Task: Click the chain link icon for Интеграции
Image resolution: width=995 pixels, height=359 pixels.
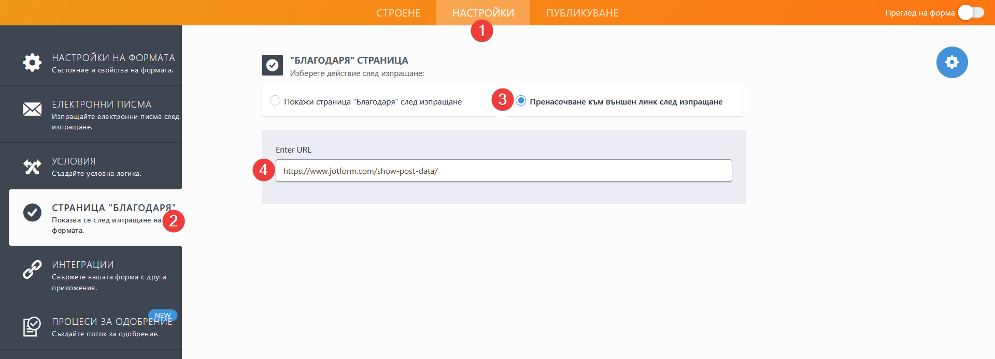Action: point(32,270)
